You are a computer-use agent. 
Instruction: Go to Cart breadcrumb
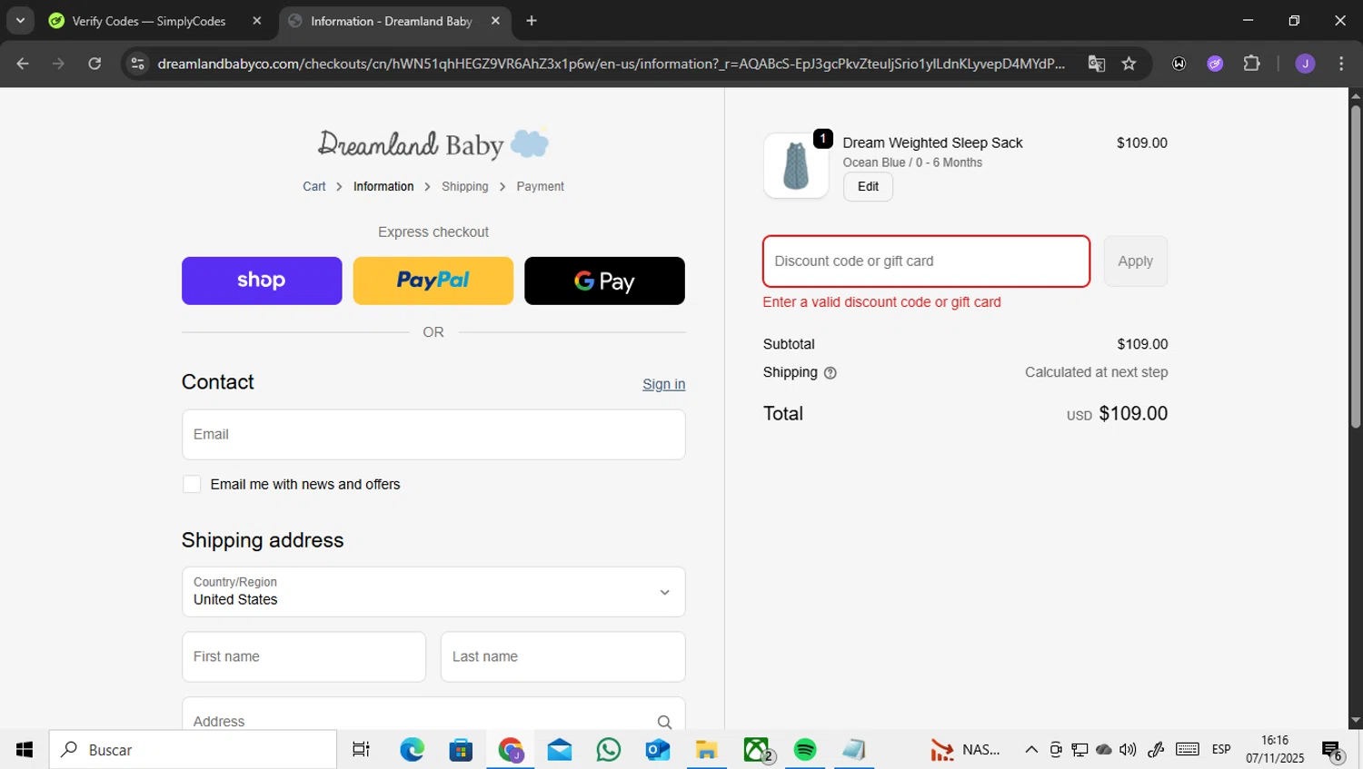(314, 186)
